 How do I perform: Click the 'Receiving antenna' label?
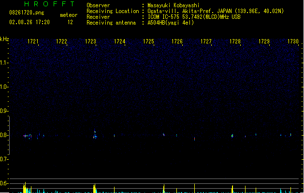111,23
